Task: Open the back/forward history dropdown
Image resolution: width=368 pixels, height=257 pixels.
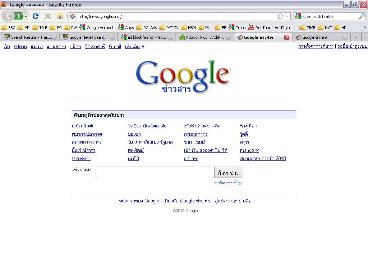Action: (x=26, y=16)
